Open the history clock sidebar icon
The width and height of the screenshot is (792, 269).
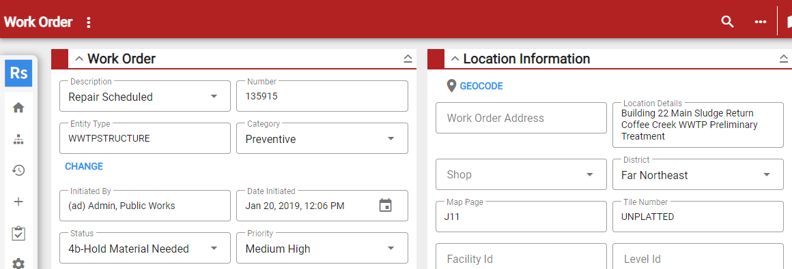pos(18,170)
